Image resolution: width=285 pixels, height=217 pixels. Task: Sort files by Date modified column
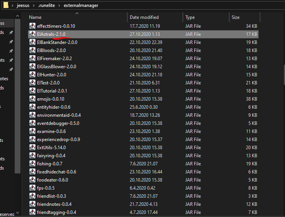coord(144,17)
